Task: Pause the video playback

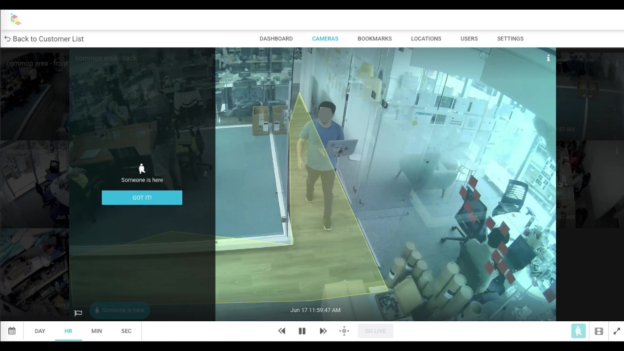Action: 302,331
